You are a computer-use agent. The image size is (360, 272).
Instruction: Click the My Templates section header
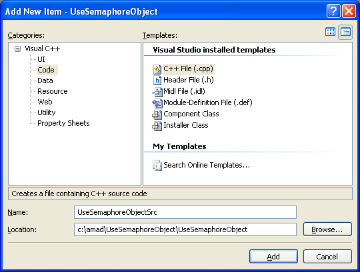(x=179, y=146)
